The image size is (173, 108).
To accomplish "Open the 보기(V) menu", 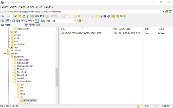I will (x=39, y=7).
